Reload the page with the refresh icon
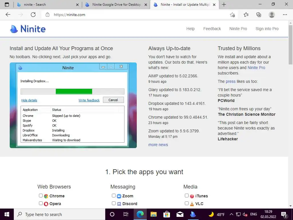293x220 pixels. click(33, 15)
